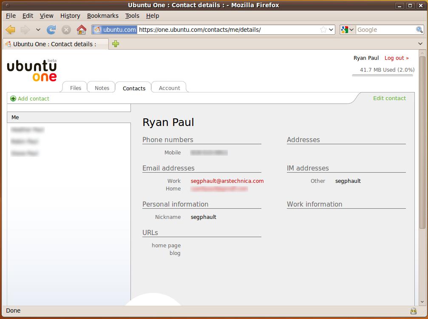Screen dimensions: 428x319
Task: Click the Ubuntu One logo
Action: point(32,70)
